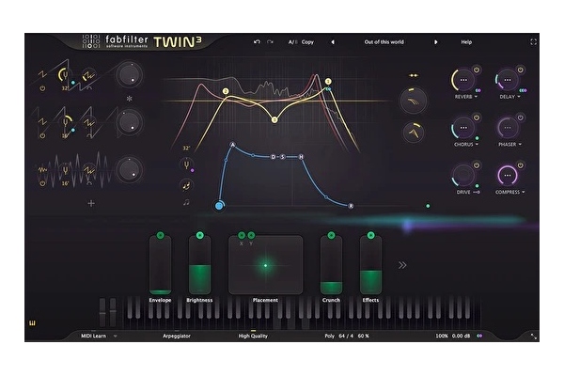This screenshot has height=376, width=564.
Task: Click the blue envelope source circle
Action: tap(219, 206)
